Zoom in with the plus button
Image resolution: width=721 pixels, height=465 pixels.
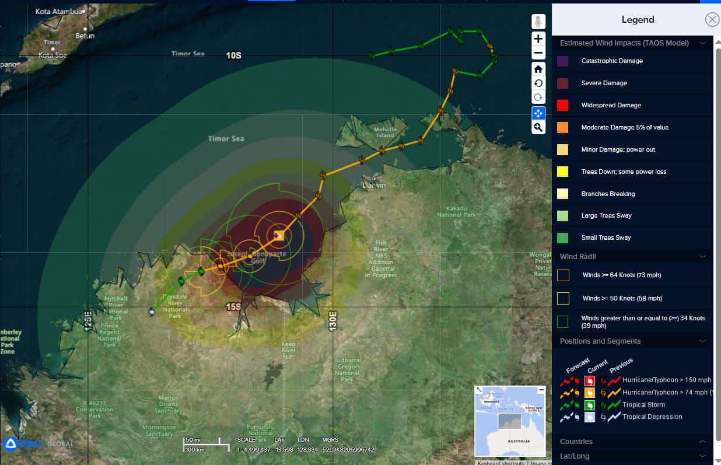point(538,39)
